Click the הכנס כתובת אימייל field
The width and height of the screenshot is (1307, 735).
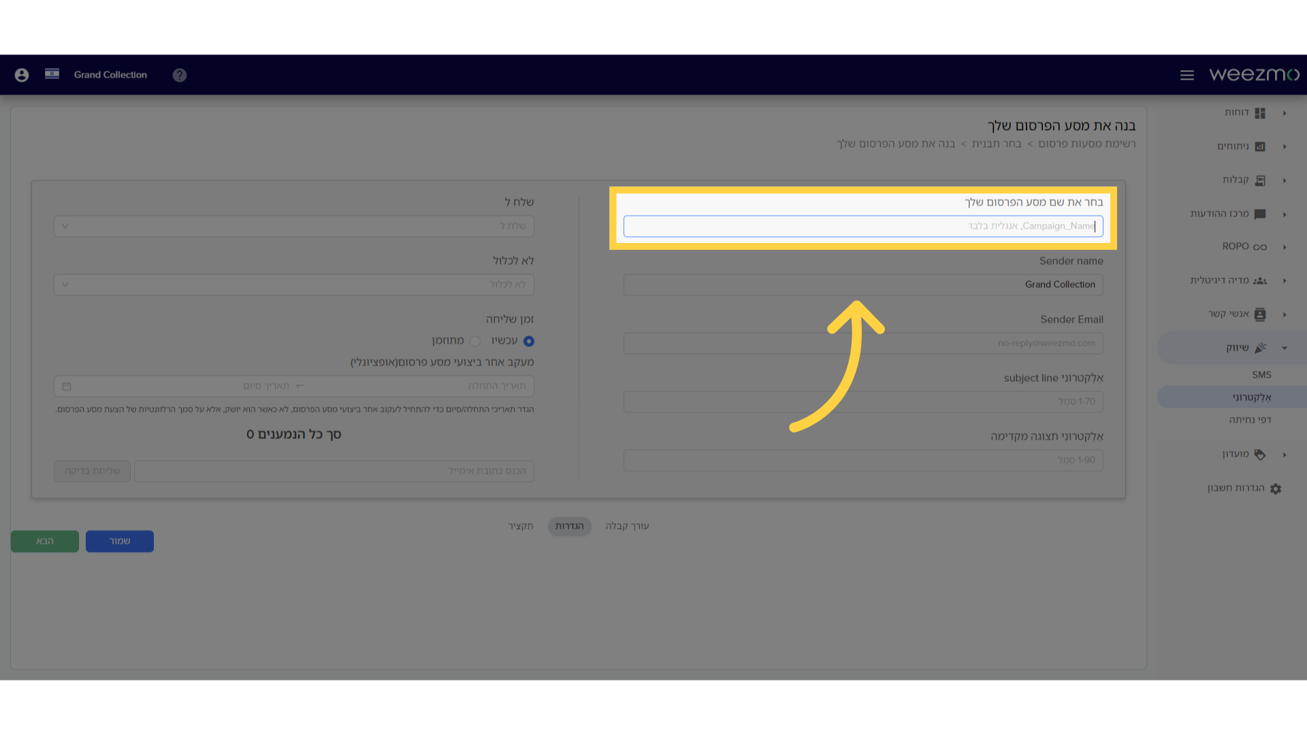click(334, 471)
